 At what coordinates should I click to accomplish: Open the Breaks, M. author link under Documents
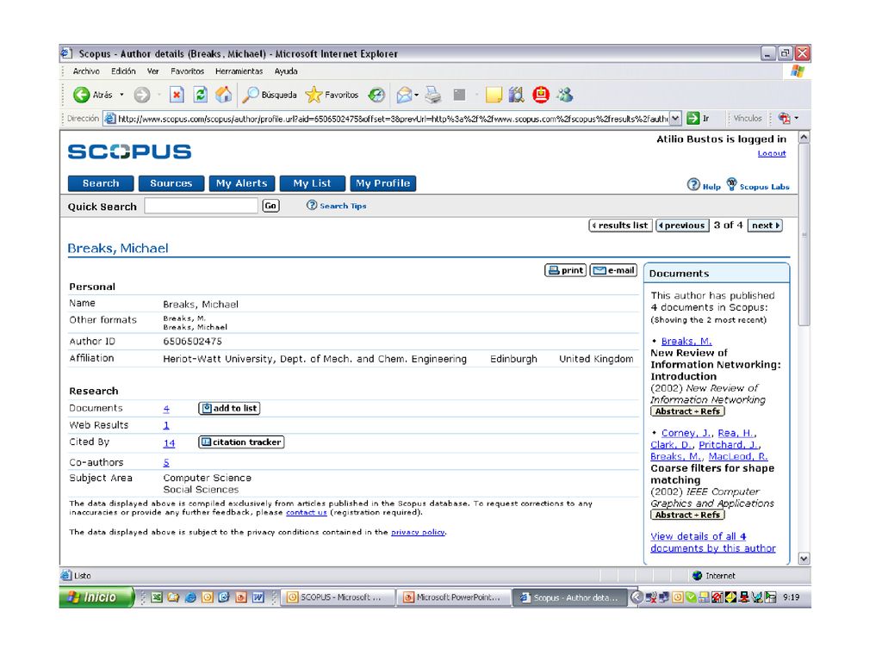click(x=686, y=341)
